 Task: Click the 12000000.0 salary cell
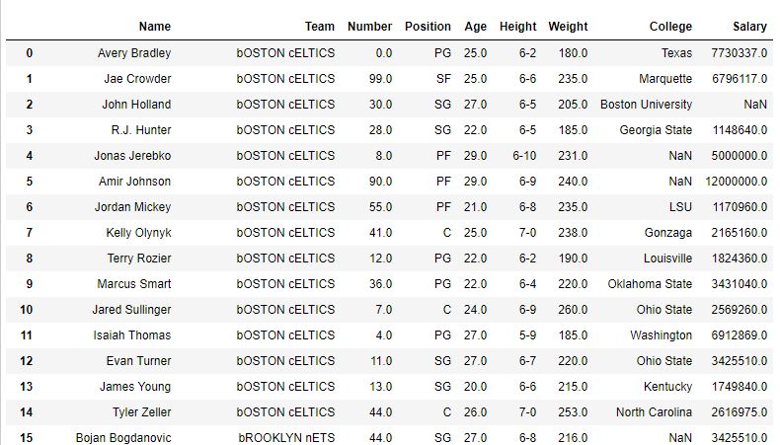tap(737, 182)
